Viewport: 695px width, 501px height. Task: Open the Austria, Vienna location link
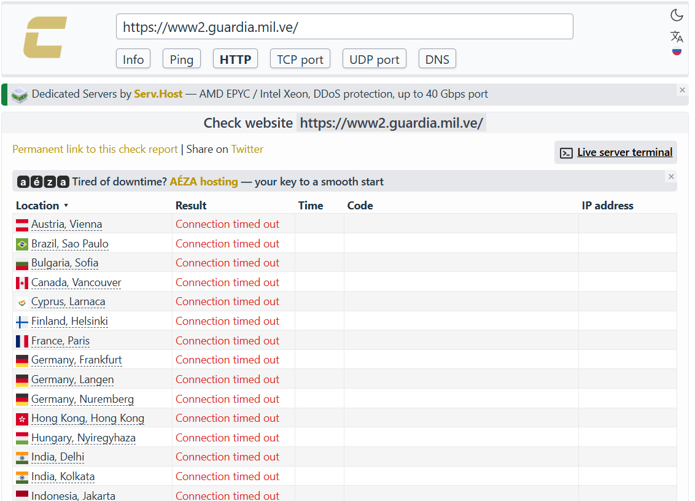[x=66, y=224]
